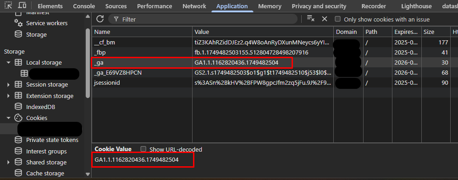Enable Only show cookies with an issue
Image resolution: width=458 pixels, height=180 pixels.
coord(338,19)
